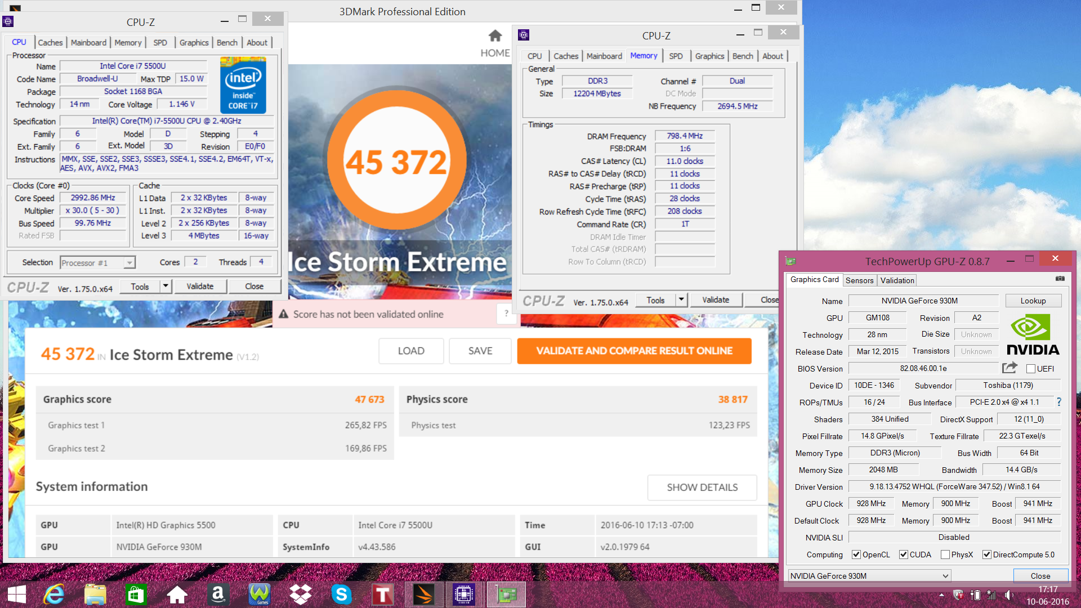Viewport: 1081px width, 608px height.
Task: Open Windows Store taskbar icon
Action: click(136, 594)
